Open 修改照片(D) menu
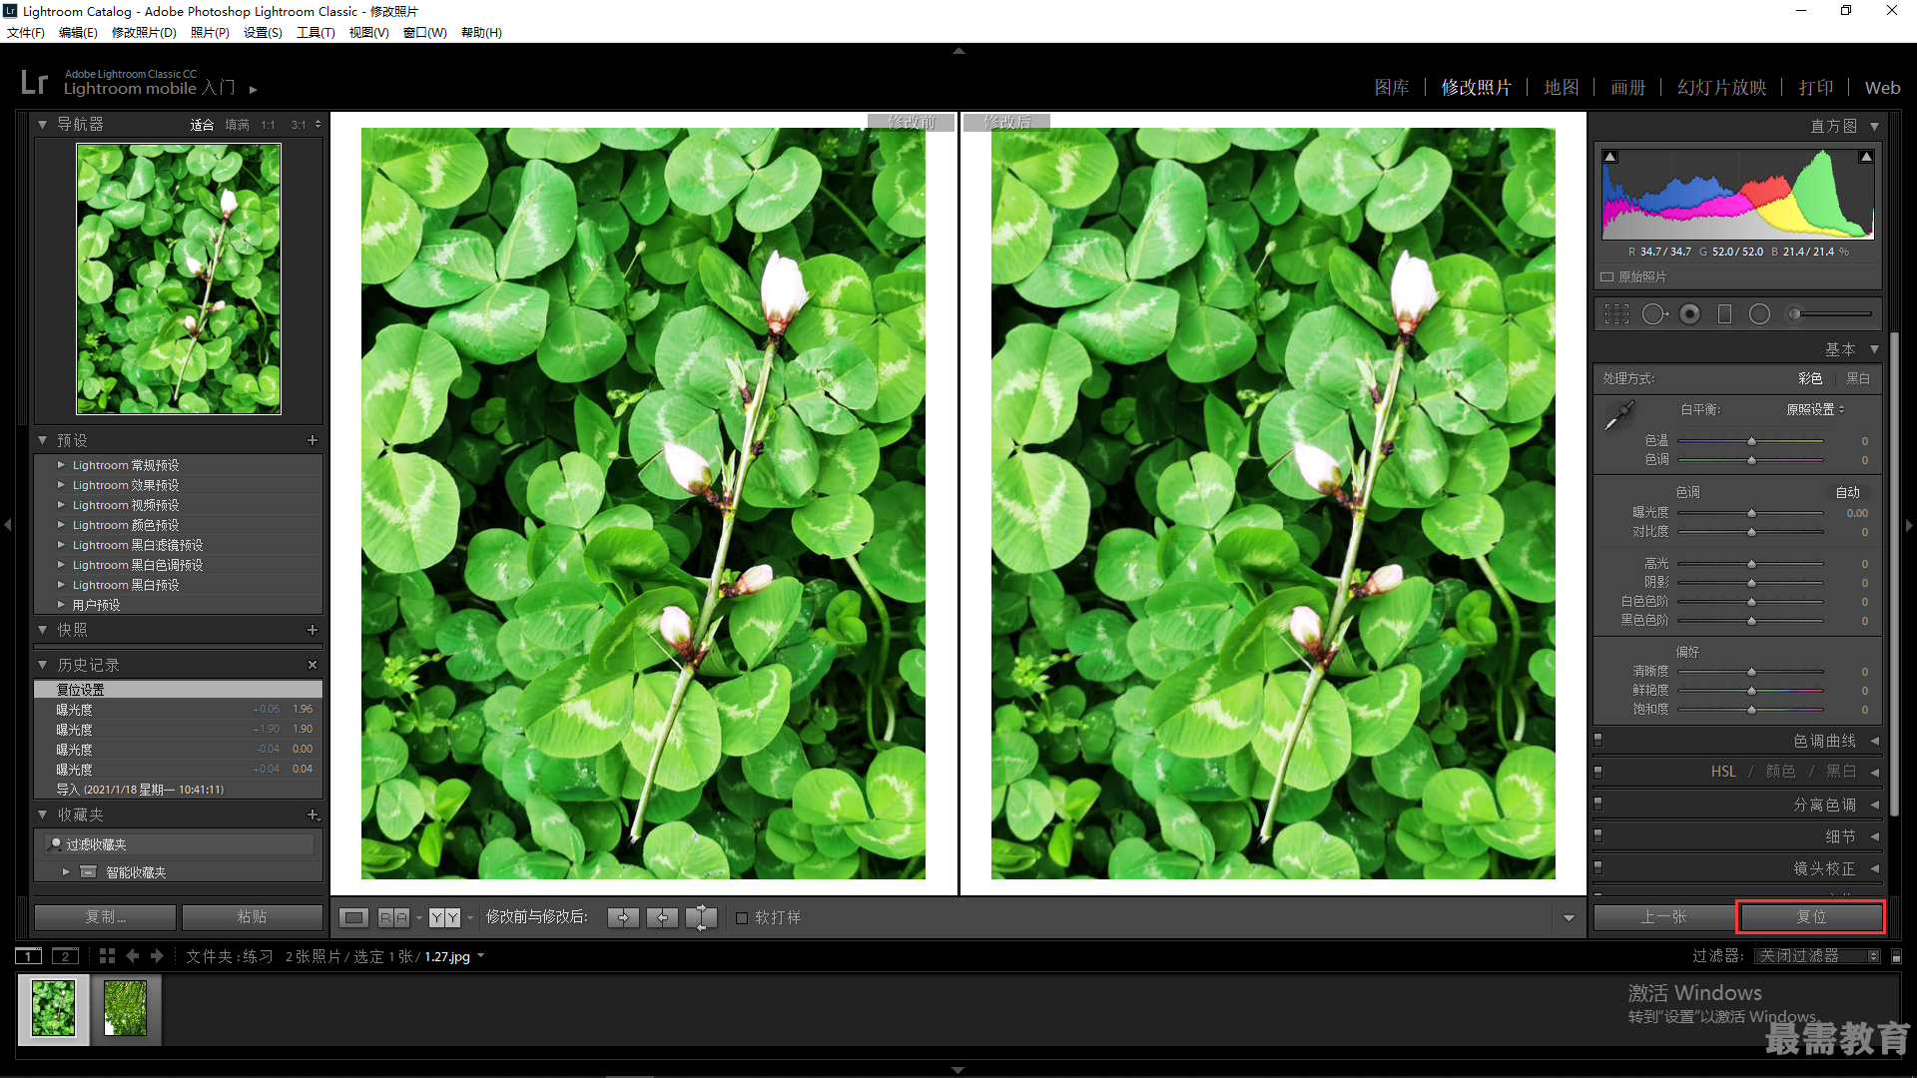 point(144,33)
